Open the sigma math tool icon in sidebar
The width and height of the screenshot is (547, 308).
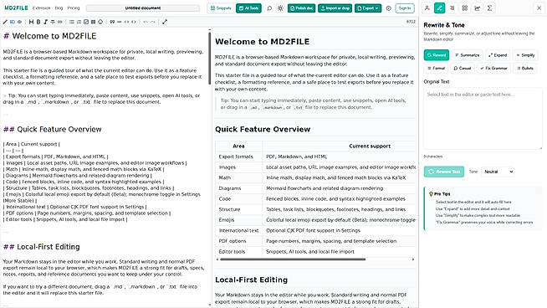click(490, 8)
